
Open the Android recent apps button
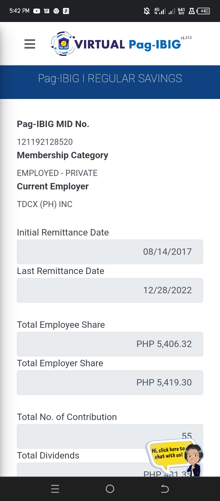[55, 489]
